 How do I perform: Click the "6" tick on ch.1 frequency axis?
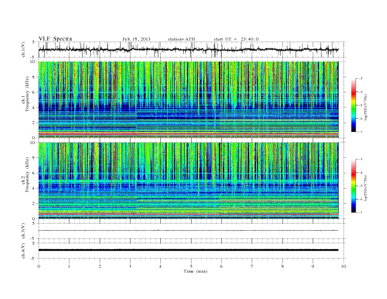tap(34, 92)
